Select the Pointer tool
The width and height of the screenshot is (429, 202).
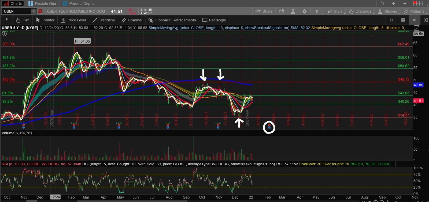click(45, 20)
